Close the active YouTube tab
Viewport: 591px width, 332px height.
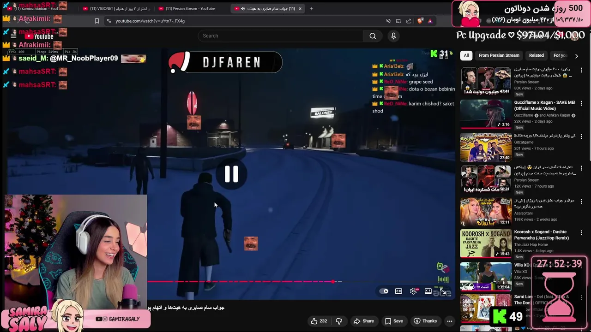pyautogui.click(x=300, y=8)
